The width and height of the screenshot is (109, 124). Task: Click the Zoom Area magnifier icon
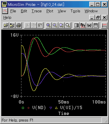pos(61,25)
